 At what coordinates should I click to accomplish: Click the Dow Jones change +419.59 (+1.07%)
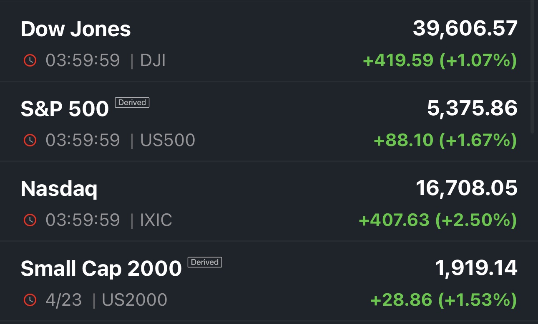point(440,61)
